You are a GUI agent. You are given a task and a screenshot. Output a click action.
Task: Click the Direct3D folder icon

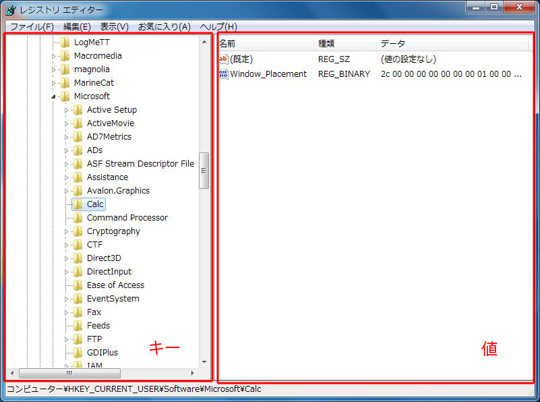(x=78, y=258)
